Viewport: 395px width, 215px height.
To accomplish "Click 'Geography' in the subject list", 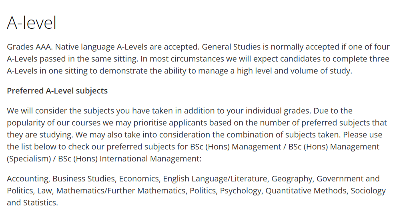I will click(x=292, y=179).
